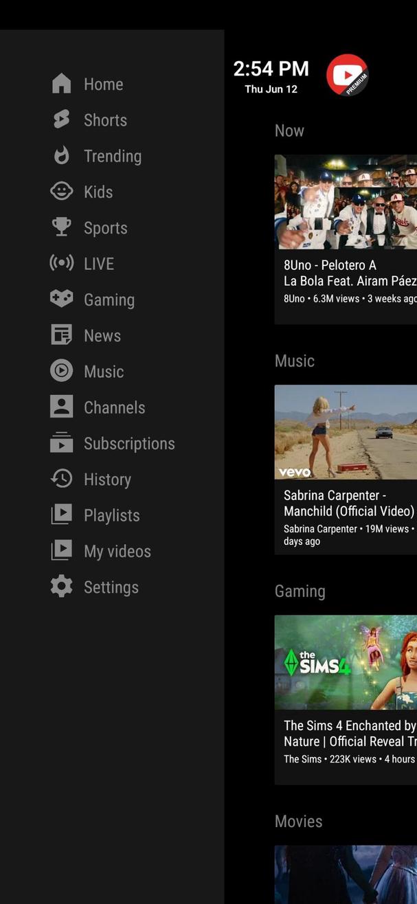Open the Channels menu label
Image resolution: width=417 pixels, height=904 pixels.
[x=115, y=407]
